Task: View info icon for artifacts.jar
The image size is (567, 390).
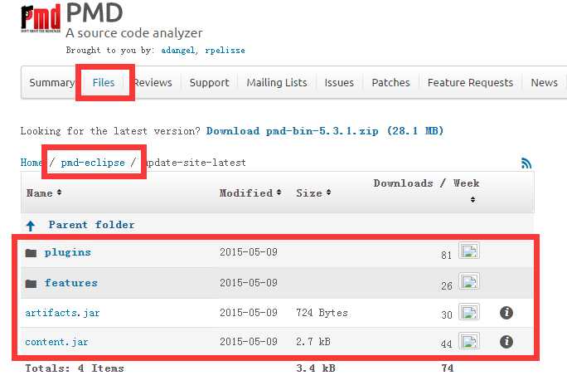Action: (506, 313)
